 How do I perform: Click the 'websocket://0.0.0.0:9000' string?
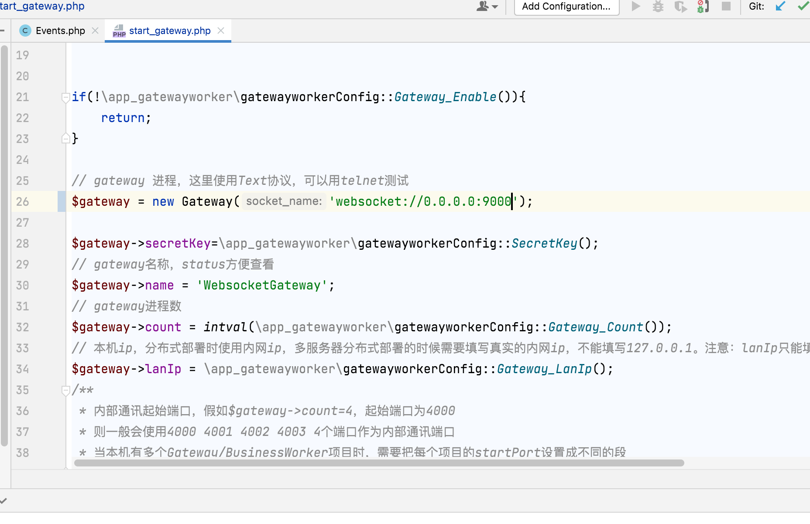click(423, 201)
